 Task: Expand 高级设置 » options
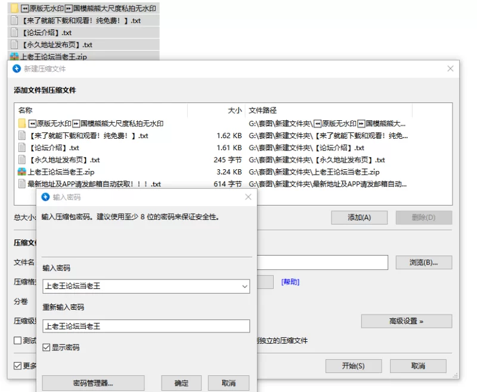[406, 321]
